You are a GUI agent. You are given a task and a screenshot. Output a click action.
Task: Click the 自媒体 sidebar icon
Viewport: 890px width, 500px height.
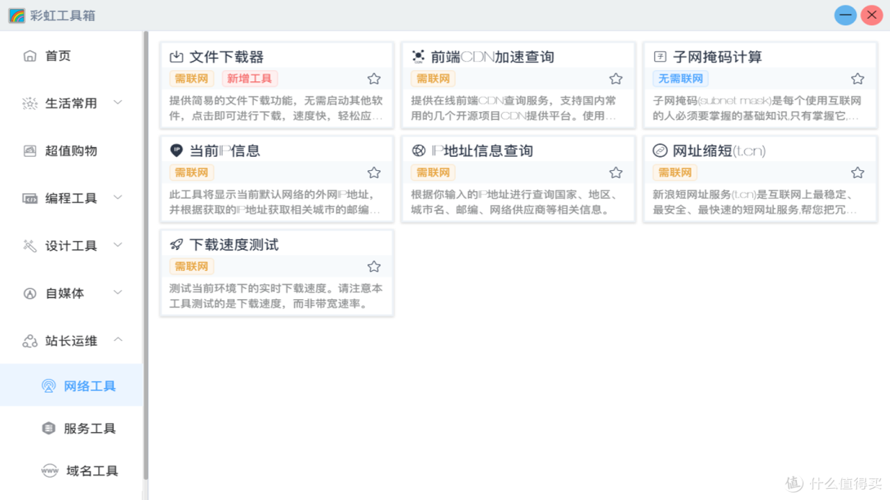click(x=30, y=293)
